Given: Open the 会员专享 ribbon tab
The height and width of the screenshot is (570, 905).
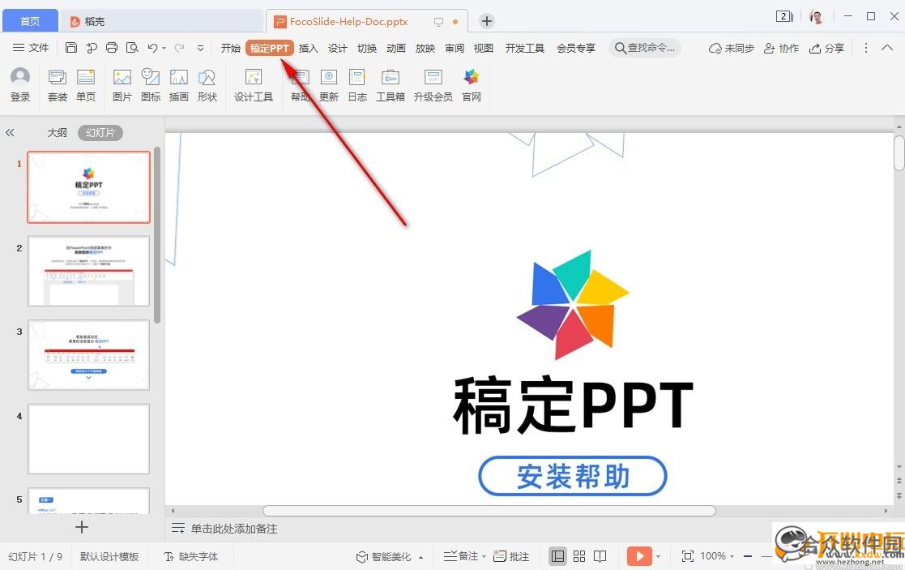Looking at the screenshot, I should 576,49.
